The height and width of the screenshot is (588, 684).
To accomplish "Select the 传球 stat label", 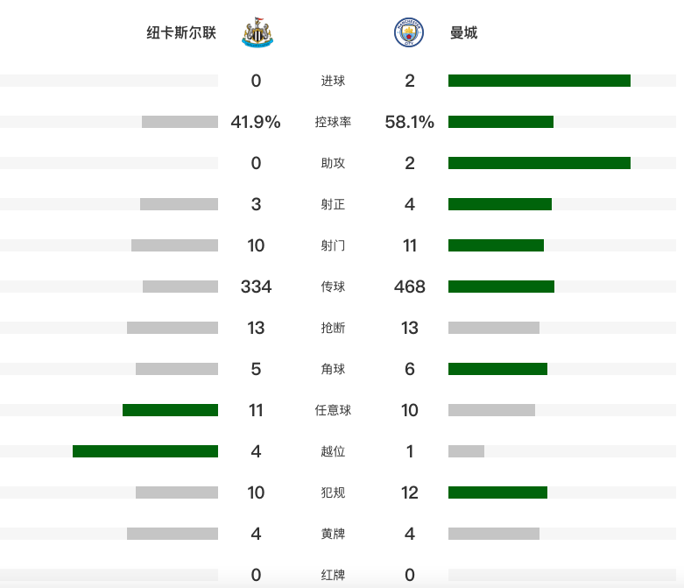I will point(333,287).
